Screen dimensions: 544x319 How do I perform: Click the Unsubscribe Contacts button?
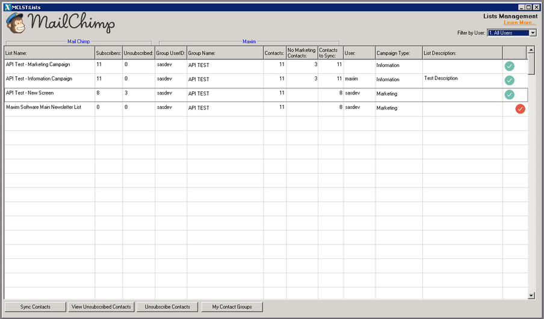(x=167, y=307)
